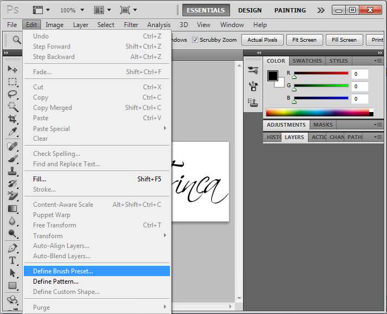Select the Lasso tool
The height and width of the screenshot is (314, 387).
[12, 94]
